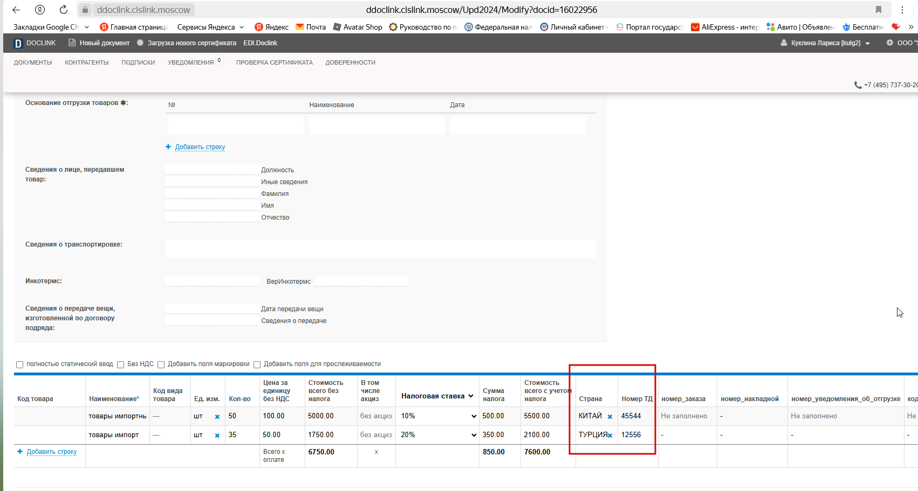Screen dimensions: 918x491
Task: Click the lock icon in address bar
Action: [85, 10]
